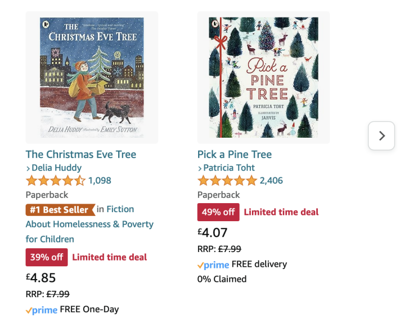Click star rating for Pick a Pine Tree
The height and width of the screenshot is (319, 418).
[227, 181]
